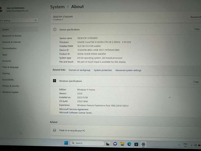Open Microsoft Store from taskbar
The width and height of the screenshot is (201, 151).
click(136, 144)
